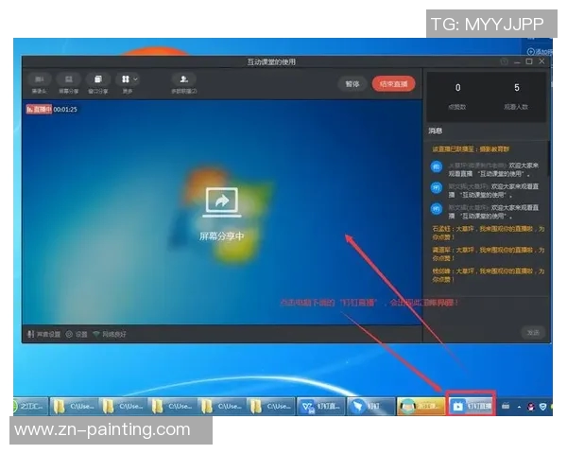Click the red 结束直播 (end live) button
The height and width of the screenshot is (454, 567).
[393, 84]
